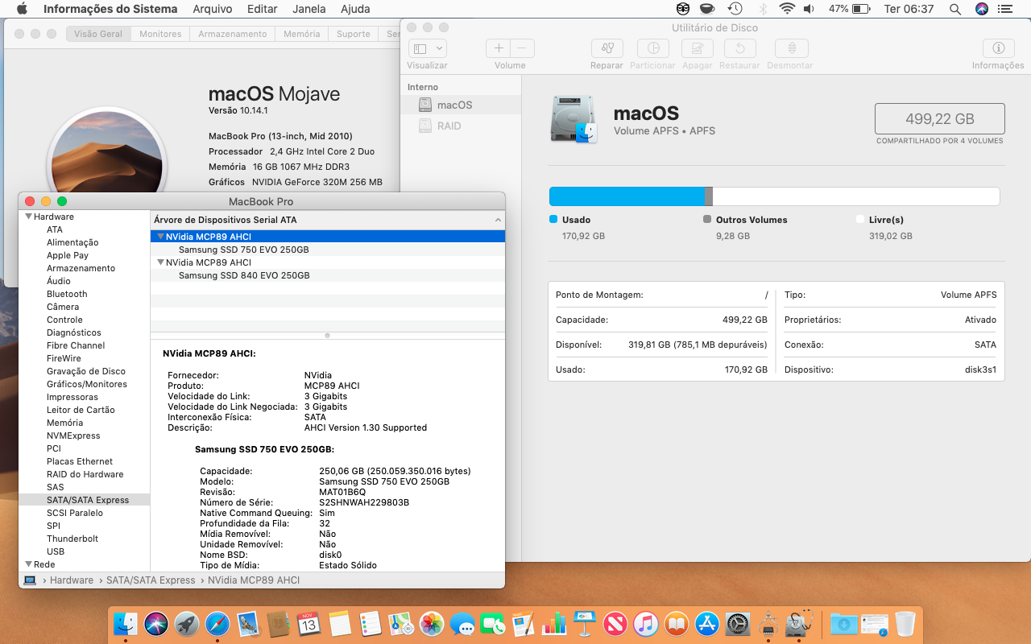
Task: Open Keynote in the Dock
Action: click(x=585, y=623)
